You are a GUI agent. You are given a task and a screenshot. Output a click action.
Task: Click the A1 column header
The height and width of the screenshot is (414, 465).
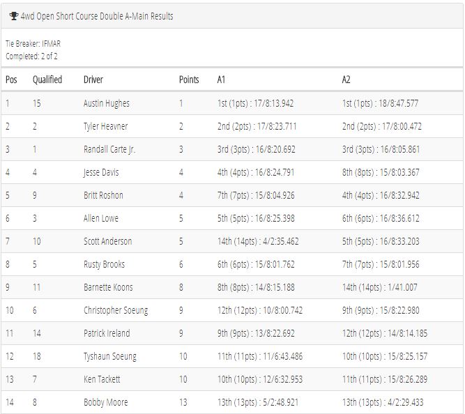221,79
